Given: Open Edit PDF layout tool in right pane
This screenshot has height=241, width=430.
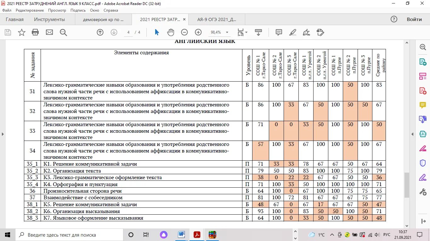Looking at the screenshot, I should pyautogui.click(x=423, y=76).
